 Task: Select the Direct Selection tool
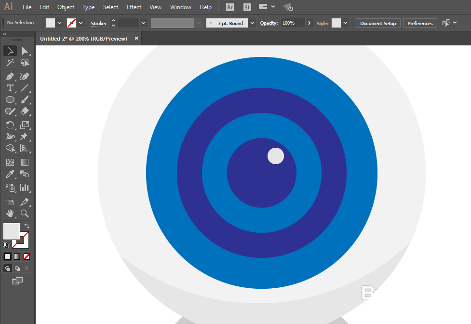click(25, 51)
